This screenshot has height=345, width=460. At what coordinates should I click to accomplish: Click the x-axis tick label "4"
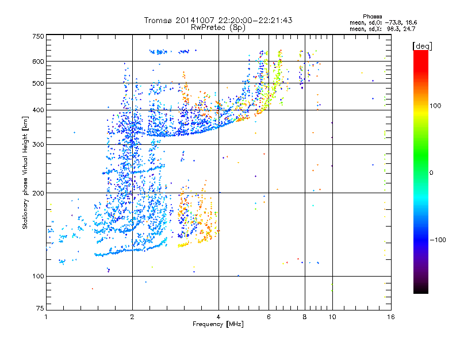click(218, 317)
